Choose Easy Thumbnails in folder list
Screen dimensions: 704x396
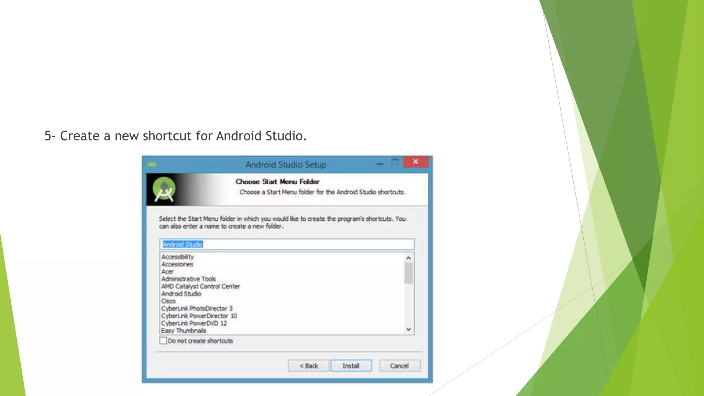[184, 331]
